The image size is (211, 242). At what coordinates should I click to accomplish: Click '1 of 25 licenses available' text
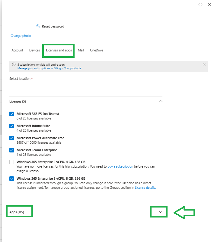click(x=34, y=155)
